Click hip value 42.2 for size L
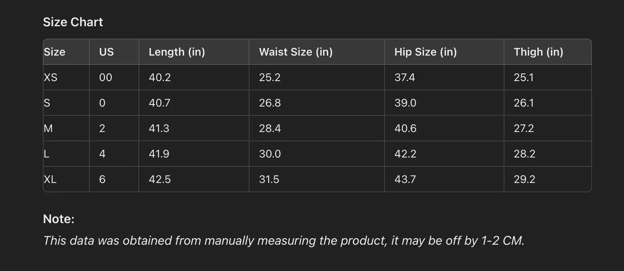624x271 pixels. click(405, 154)
